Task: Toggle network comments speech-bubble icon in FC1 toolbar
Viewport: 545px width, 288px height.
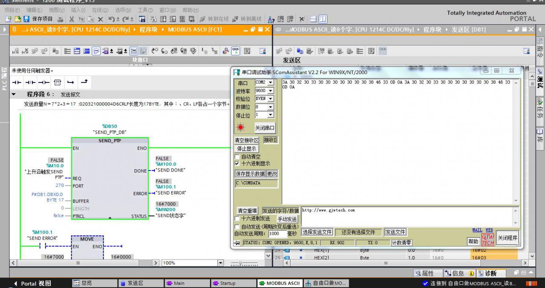Action: coord(96,51)
